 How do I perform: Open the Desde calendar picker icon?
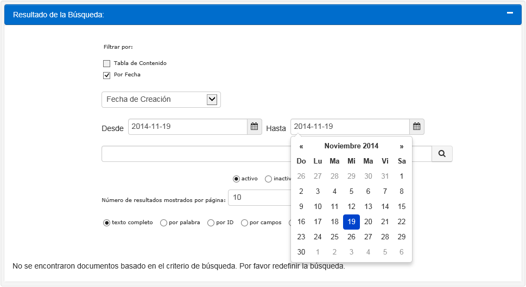pyautogui.click(x=255, y=127)
